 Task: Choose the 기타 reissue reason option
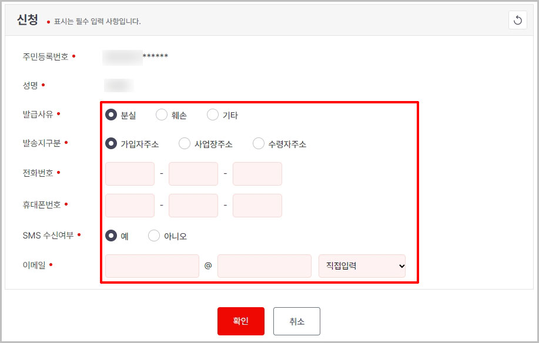(212, 115)
